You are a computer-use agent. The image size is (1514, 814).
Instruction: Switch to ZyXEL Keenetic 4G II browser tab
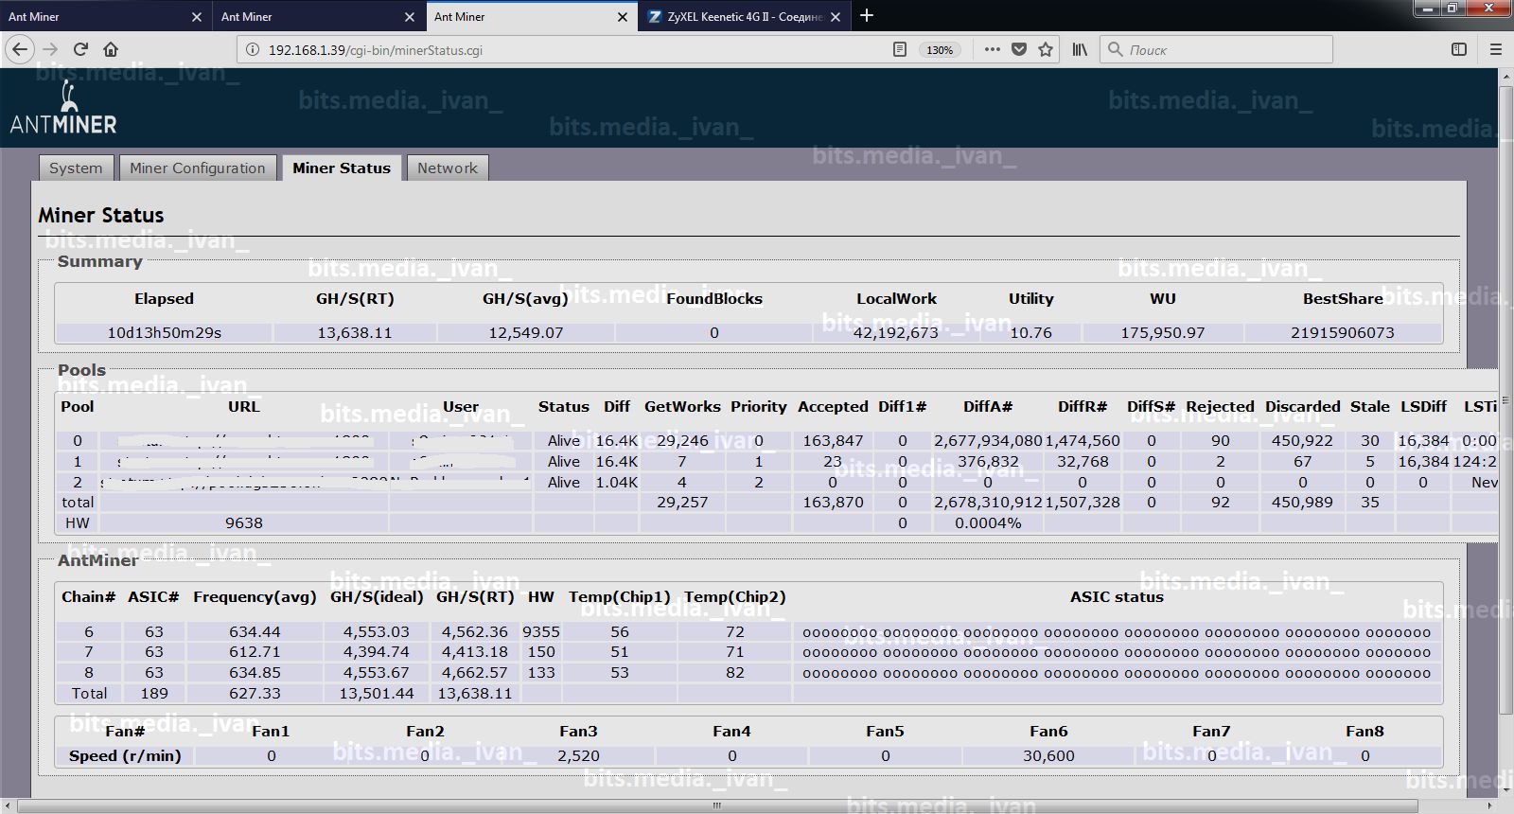[x=745, y=16]
